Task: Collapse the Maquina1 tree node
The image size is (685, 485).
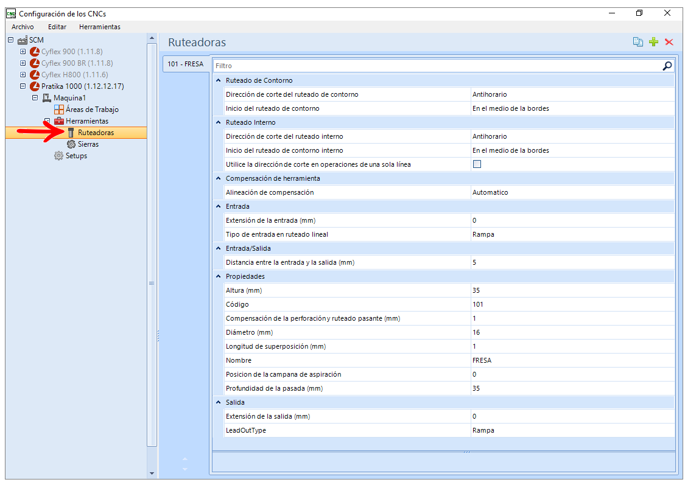Action: coord(35,98)
